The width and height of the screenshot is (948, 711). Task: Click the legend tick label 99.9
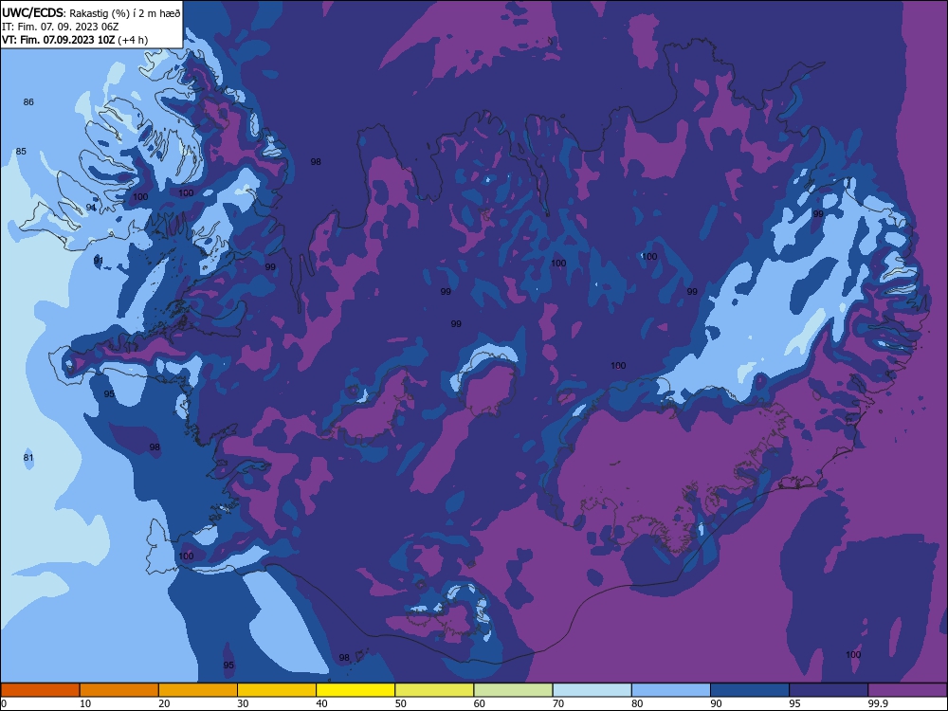878,703
